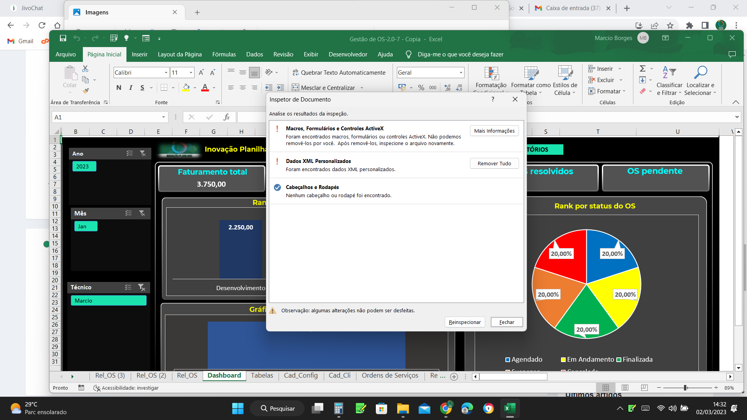The height and width of the screenshot is (420, 747).
Task: Open the Excluir cells dropdown
Action: (621, 80)
